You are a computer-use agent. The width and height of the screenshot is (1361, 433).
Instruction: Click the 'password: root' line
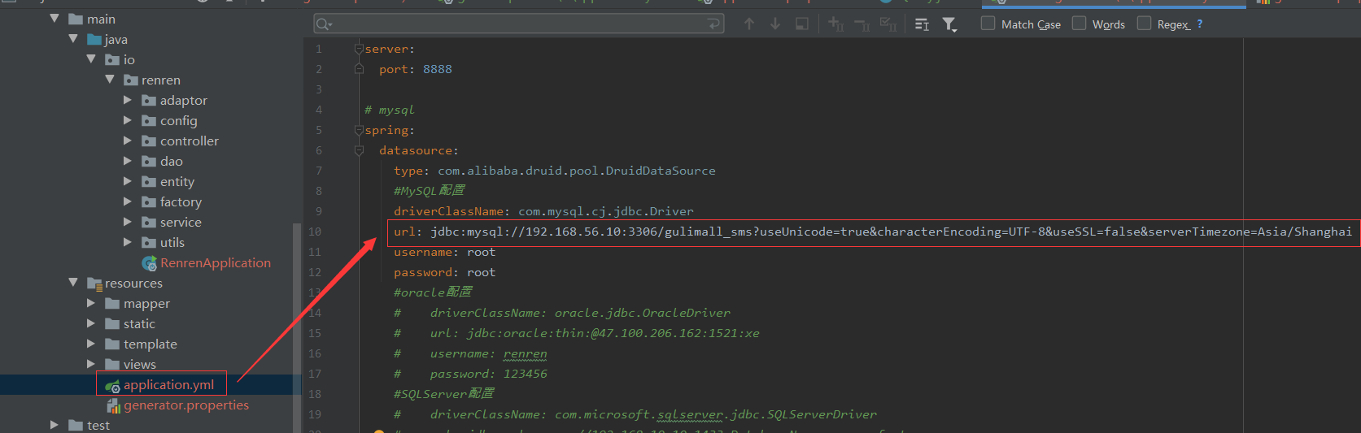click(445, 272)
